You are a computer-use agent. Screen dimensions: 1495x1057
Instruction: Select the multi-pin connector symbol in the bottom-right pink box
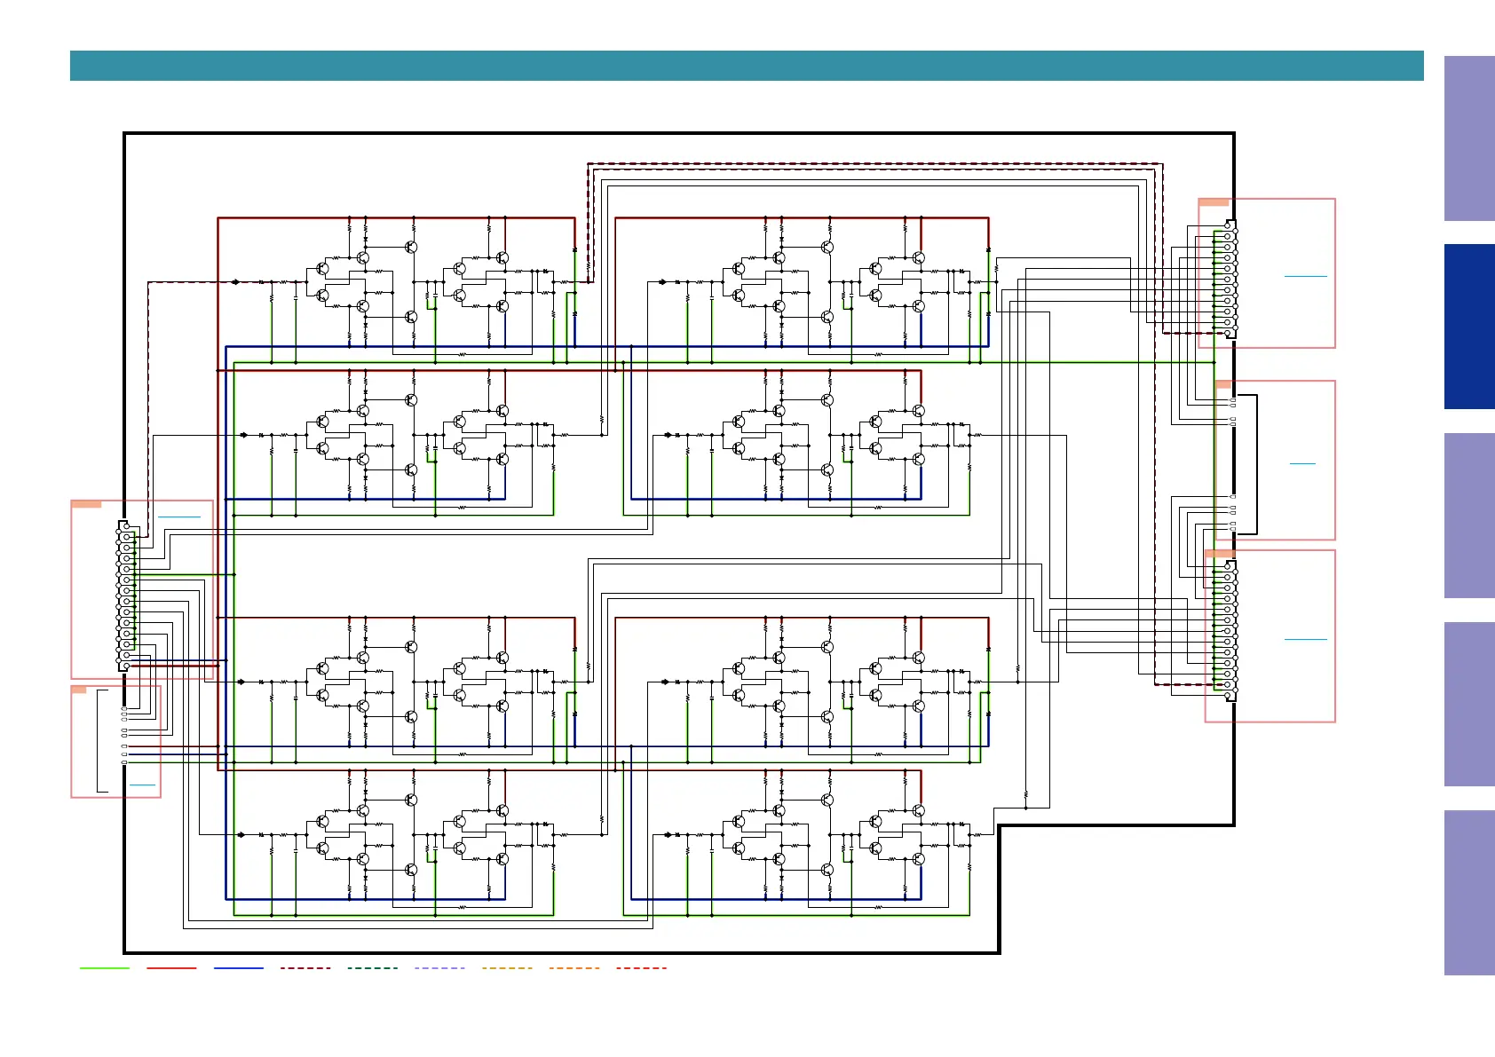(1227, 630)
